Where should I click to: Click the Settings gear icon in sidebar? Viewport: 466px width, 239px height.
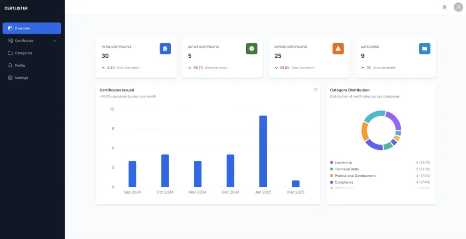(x=10, y=78)
